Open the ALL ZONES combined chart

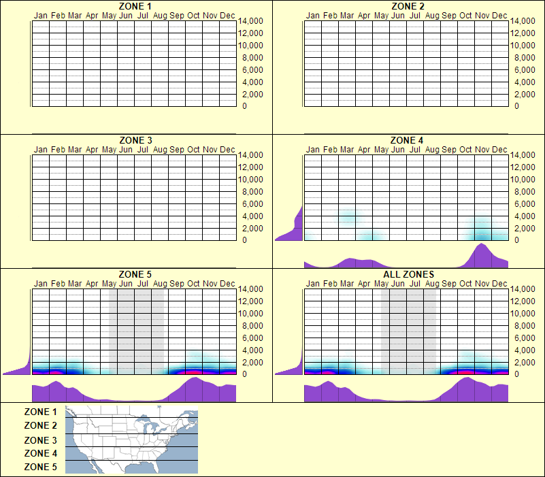click(x=409, y=275)
